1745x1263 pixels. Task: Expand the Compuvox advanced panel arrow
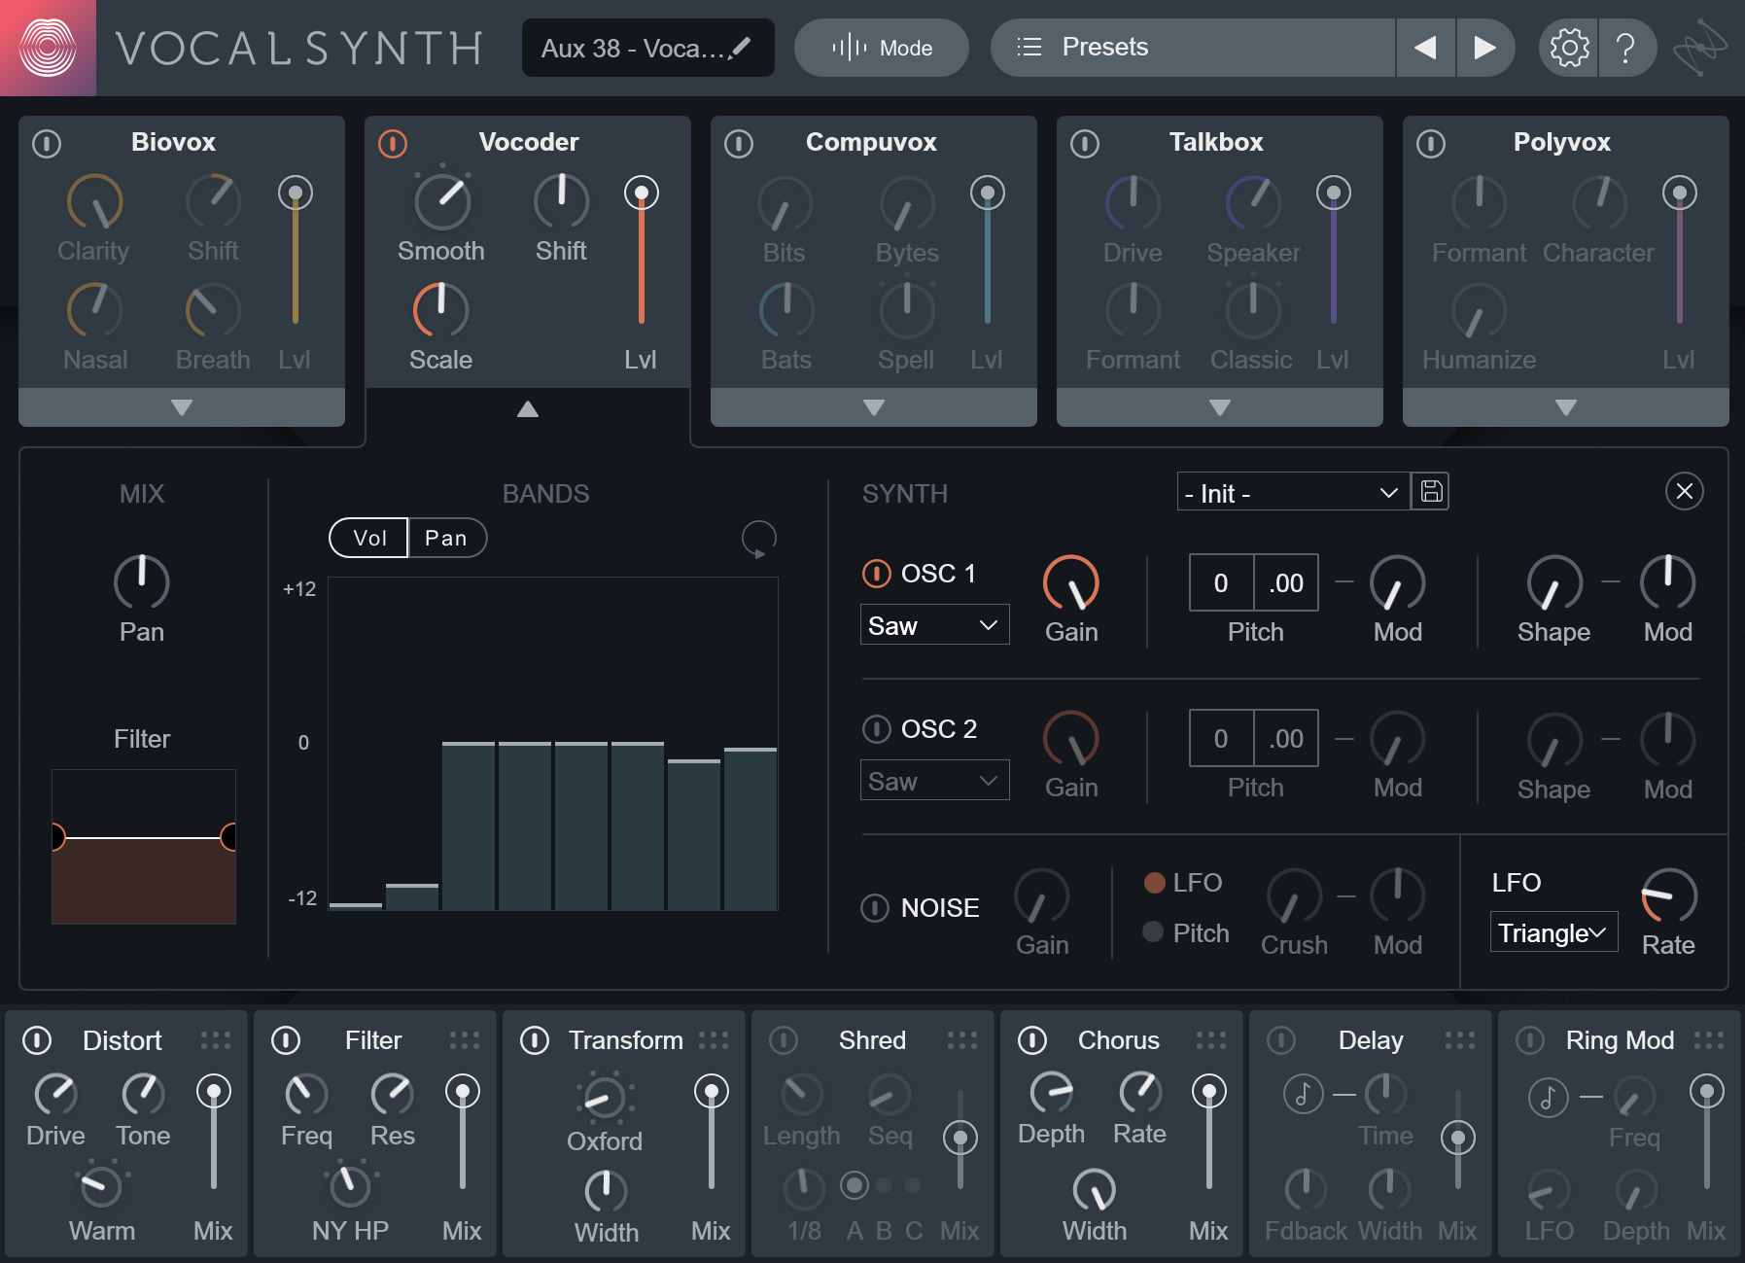[874, 407]
